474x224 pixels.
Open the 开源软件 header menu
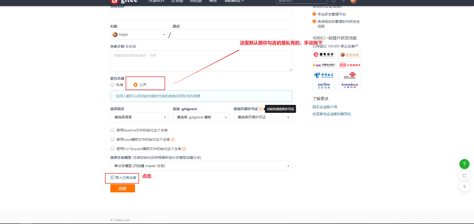[x=157, y=1]
